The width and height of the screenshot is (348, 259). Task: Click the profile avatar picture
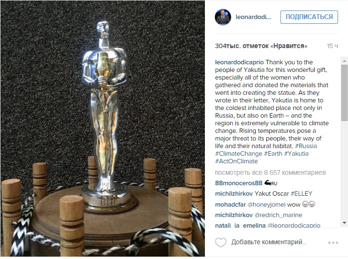tap(223, 17)
